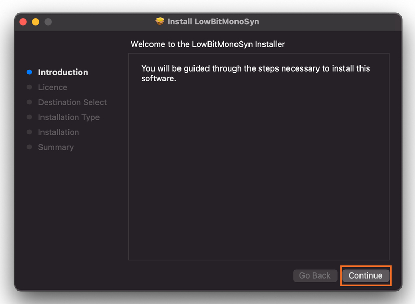Click the bullet beside Summary
This screenshot has width=415, height=304.
tap(30, 147)
